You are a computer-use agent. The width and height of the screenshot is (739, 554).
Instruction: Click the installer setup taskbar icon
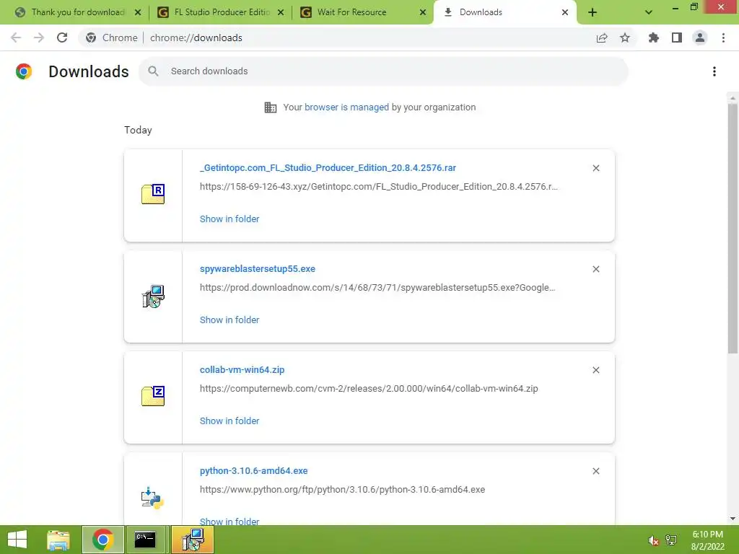point(192,540)
